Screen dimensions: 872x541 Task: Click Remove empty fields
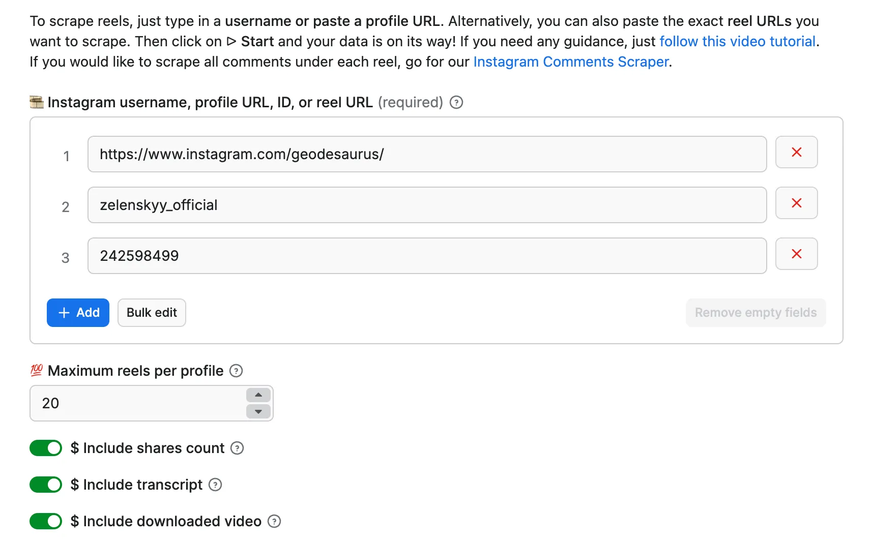coord(755,313)
